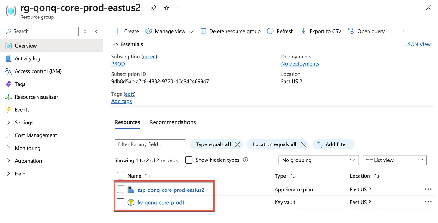Click the App Service plan type cell

294,190
